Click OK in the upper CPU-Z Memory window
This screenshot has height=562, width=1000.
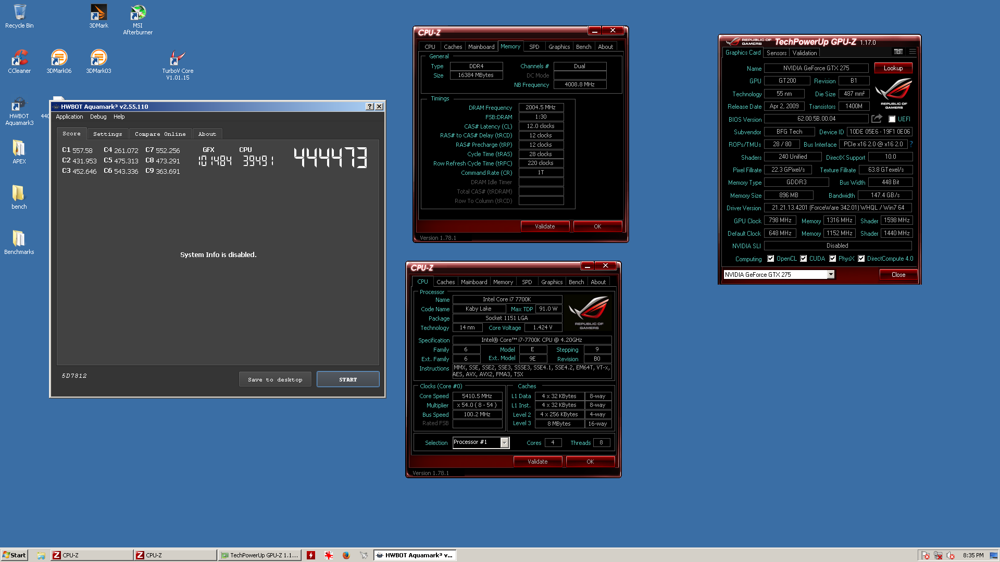[597, 226]
